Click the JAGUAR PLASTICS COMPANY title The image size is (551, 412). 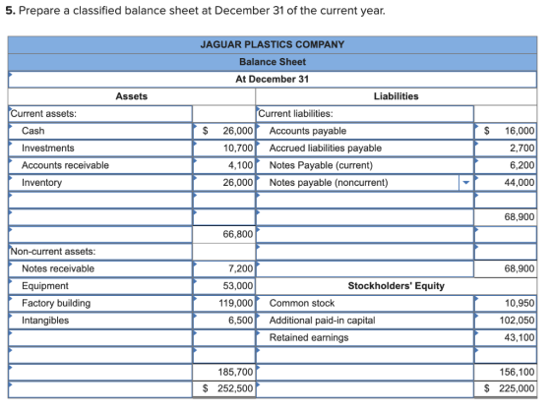pos(273,44)
